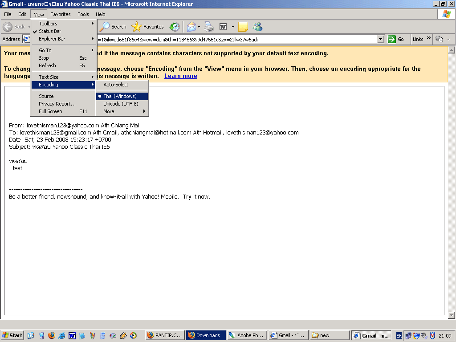Viewport: 456px width, 342px height.
Task: Expand the Toolbars submenu
Action: pyautogui.click(x=63, y=24)
